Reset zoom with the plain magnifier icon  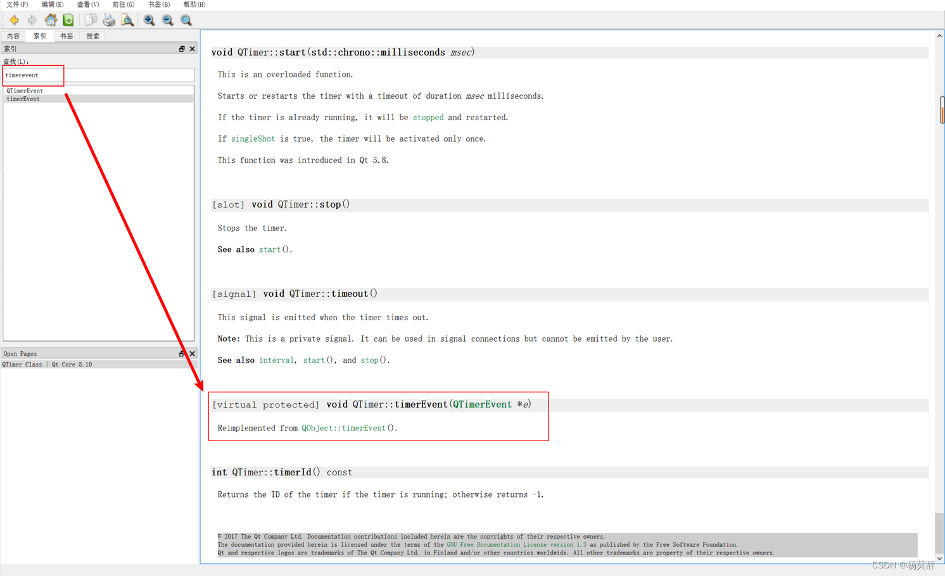(x=186, y=20)
